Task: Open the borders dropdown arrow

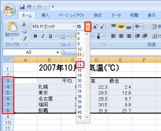Action: (x=68, y=36)
